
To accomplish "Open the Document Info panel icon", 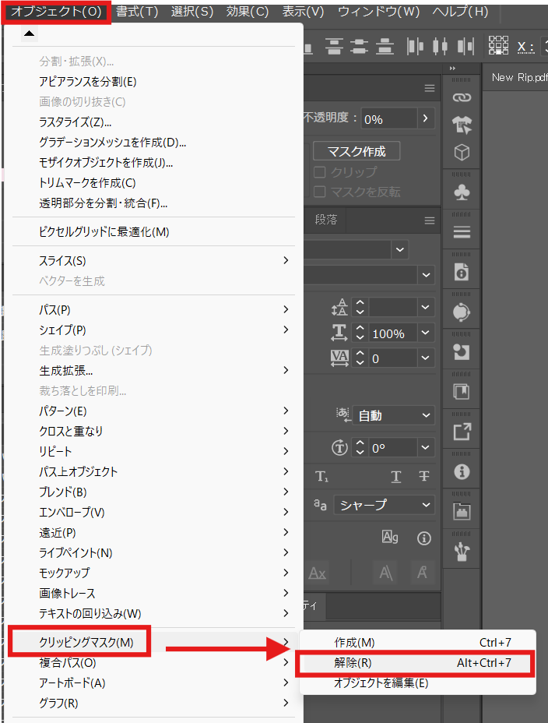I will pyautogui.click(x=462, y=272).
